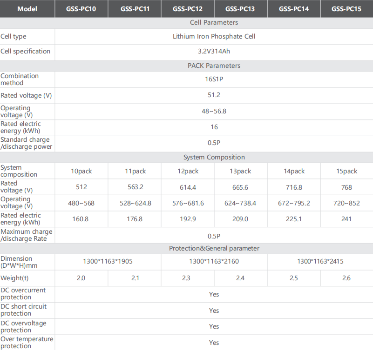Image resolution: width=373 pixels, height=350 pixels.
Task: Click the DC overvoltage protection label
Action: pyautogui.click(x=23, y=326)
